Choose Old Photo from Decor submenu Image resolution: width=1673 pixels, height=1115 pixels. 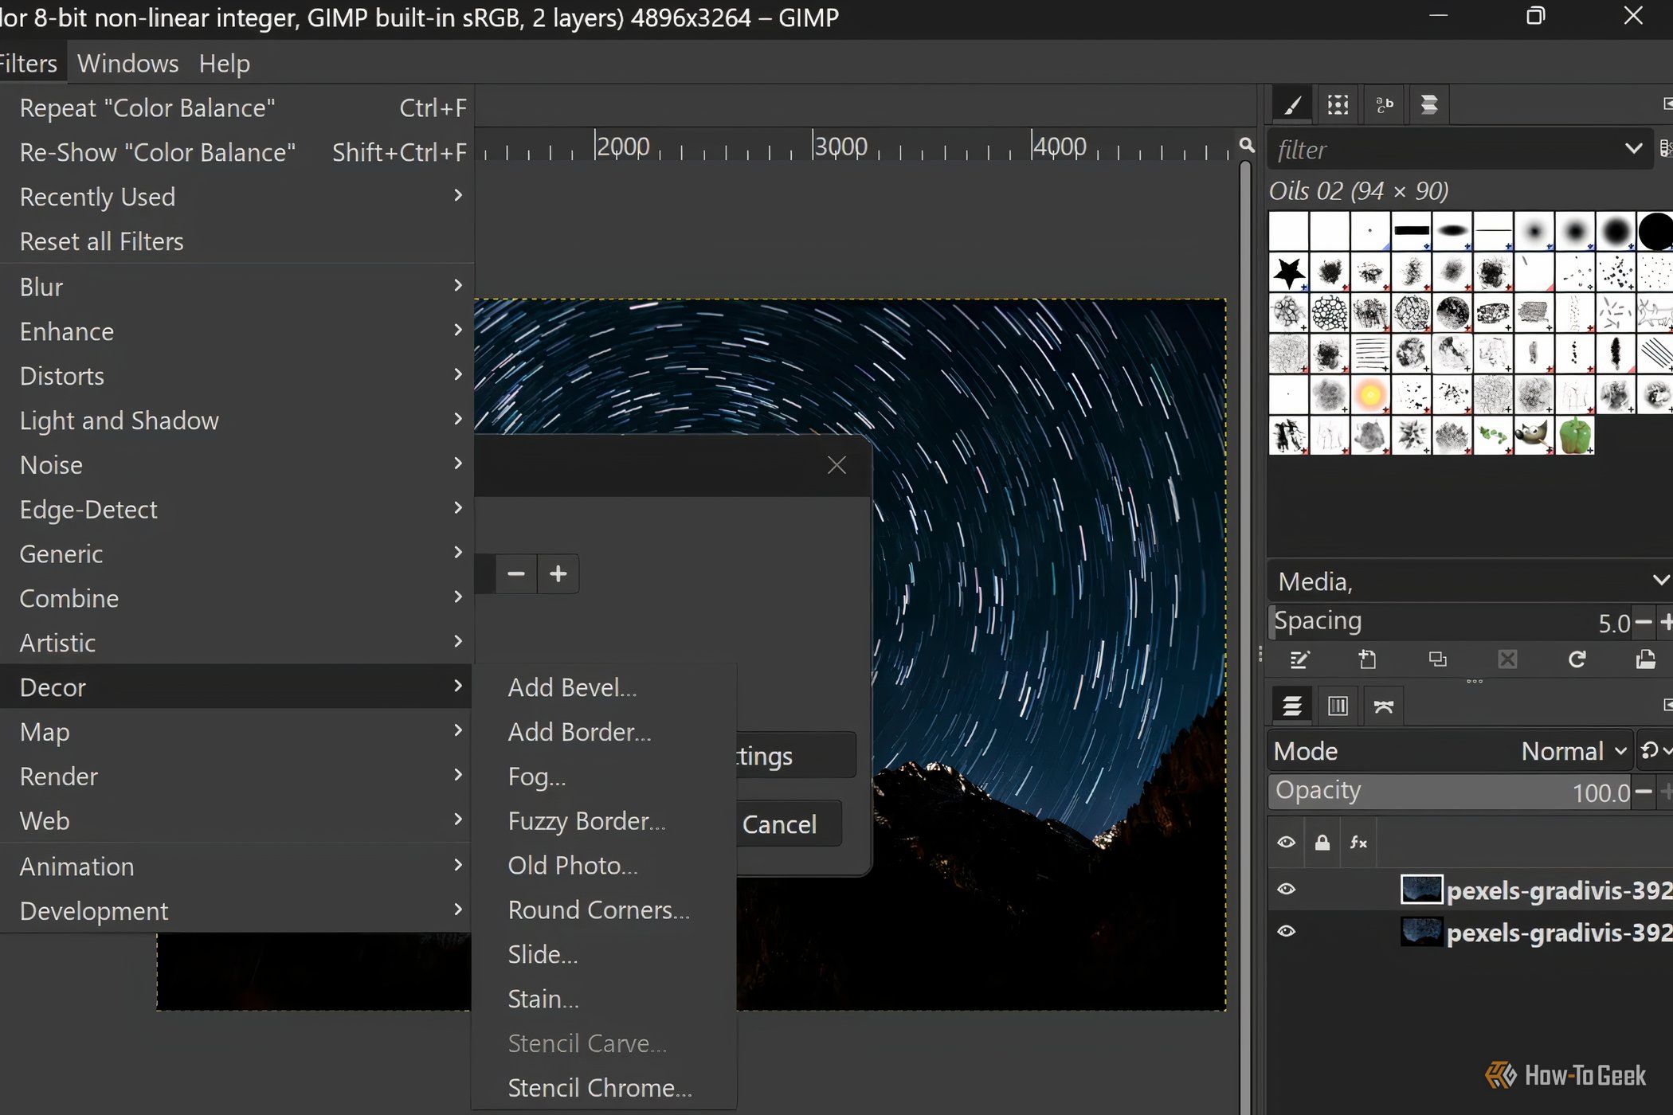(x=604, y=865)
